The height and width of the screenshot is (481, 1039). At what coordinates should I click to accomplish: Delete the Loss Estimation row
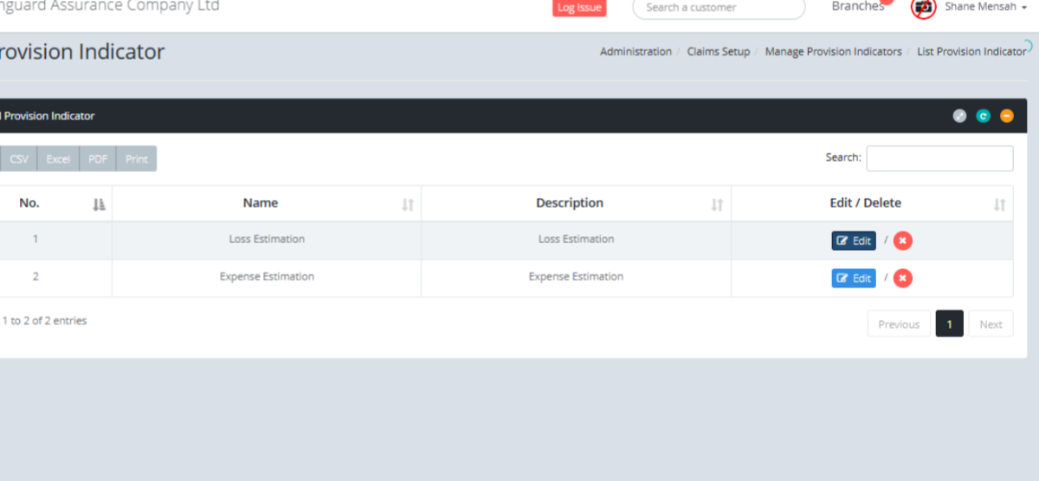click(x=903, y=240)
